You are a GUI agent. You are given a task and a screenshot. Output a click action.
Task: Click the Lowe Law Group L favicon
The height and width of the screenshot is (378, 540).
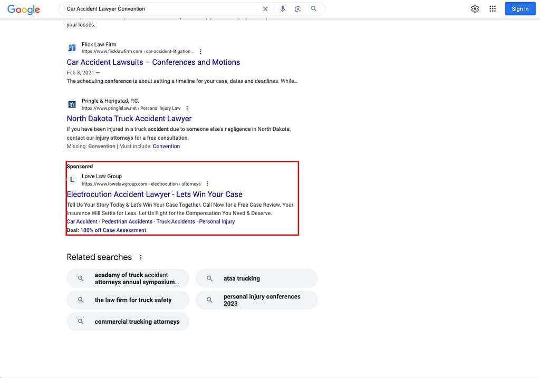click(72, 180)
